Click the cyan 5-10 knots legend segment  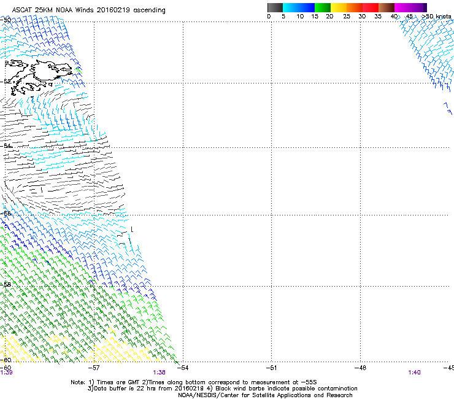[291, 7]
